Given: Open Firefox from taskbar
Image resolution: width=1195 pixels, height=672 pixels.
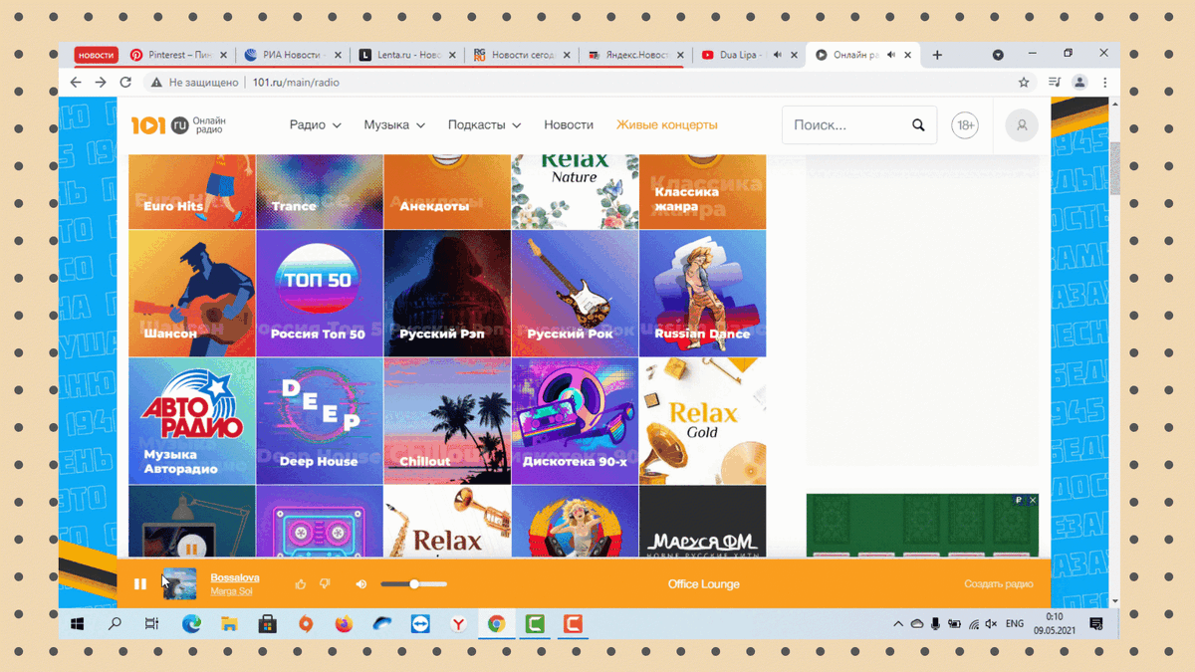Looking at the screenshot, I should 344,624.
